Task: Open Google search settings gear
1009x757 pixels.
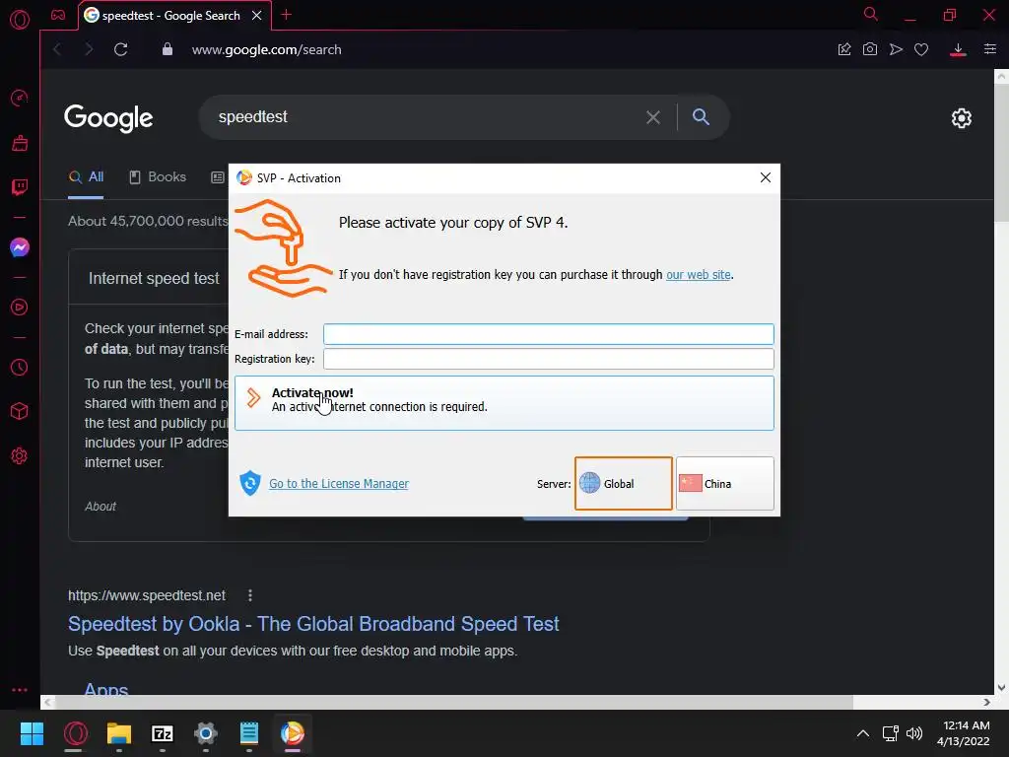Action: [962, 118]
